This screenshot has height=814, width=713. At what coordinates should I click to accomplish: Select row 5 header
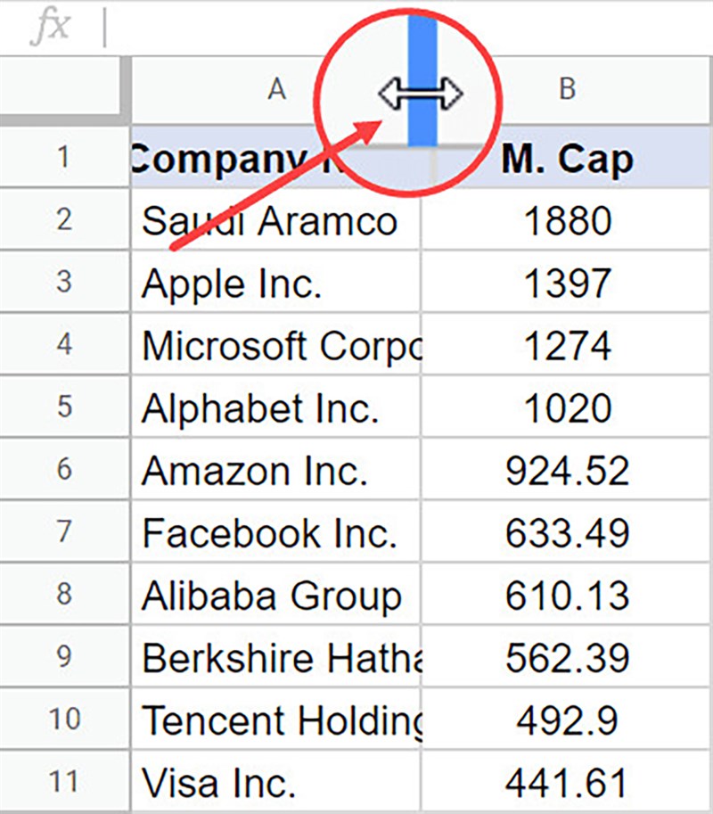64,407
